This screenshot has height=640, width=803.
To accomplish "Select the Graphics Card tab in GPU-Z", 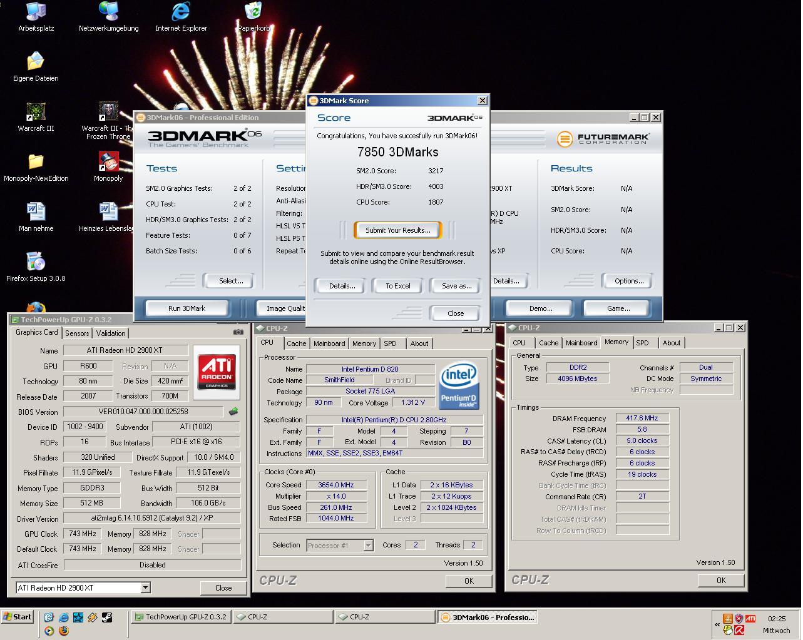I will click(37, 333).
